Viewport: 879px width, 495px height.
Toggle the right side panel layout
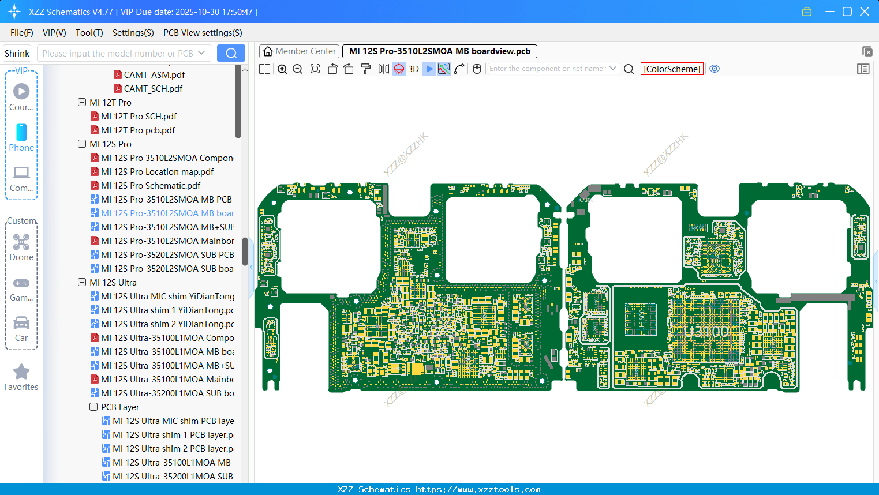click(863, 69)
